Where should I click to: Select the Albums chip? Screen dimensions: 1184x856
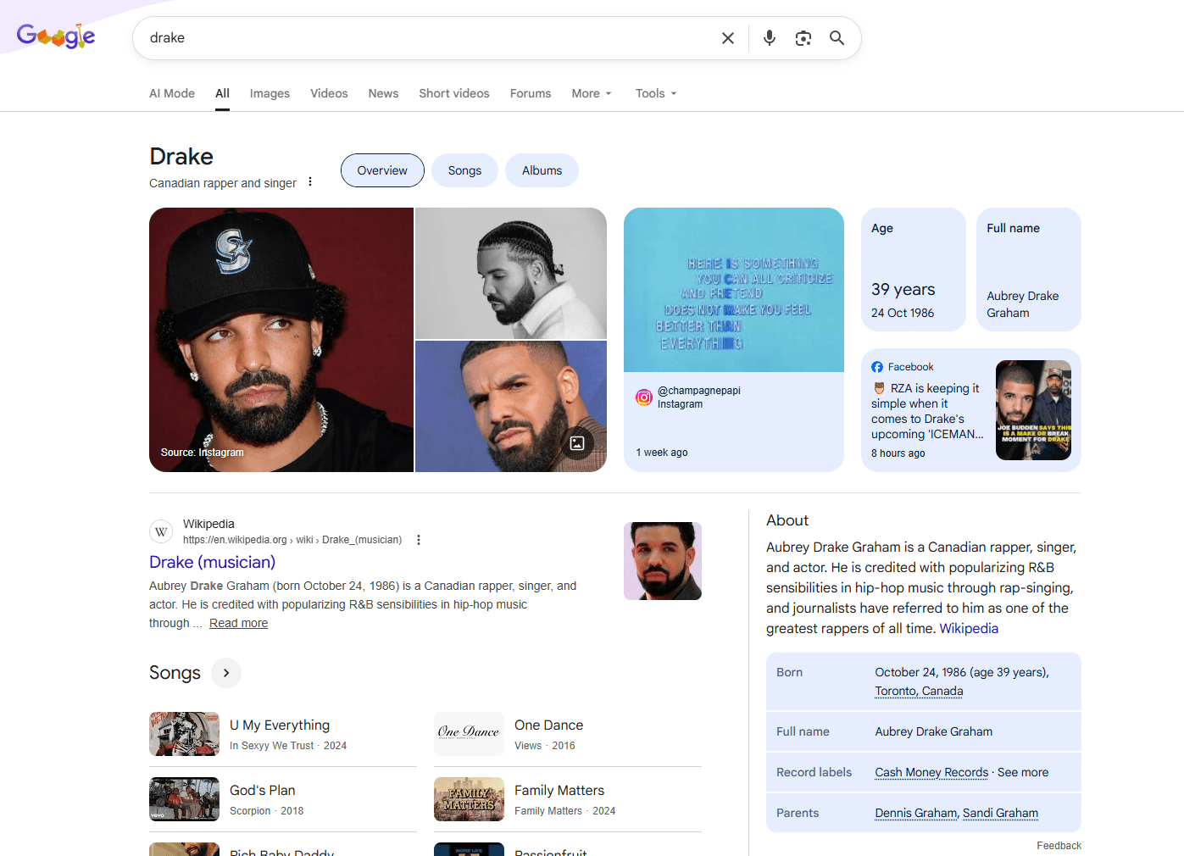(x=542, y=170)
